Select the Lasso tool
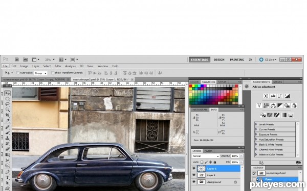Screen dimensions: 307x191 tap(8, 104)
